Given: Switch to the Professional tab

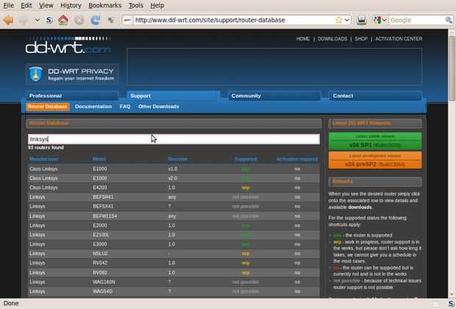Looking at the screenshot, I should pyautogui.click(x=72, y=96).
